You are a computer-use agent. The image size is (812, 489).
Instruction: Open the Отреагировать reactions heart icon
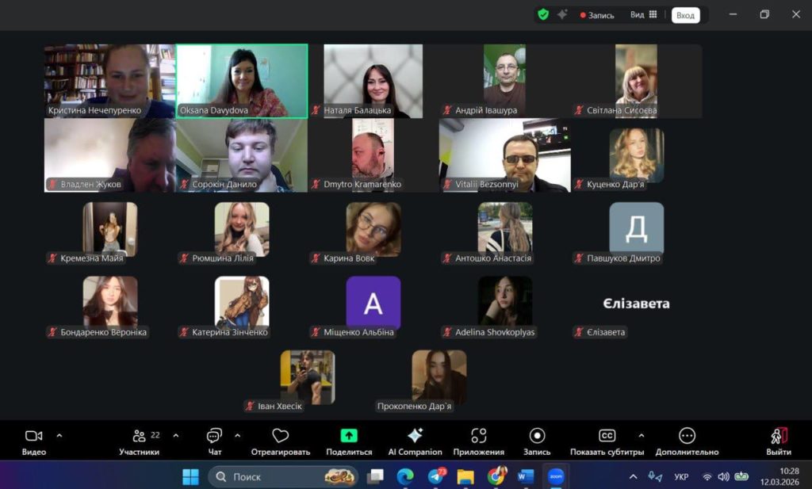[280, 436]
